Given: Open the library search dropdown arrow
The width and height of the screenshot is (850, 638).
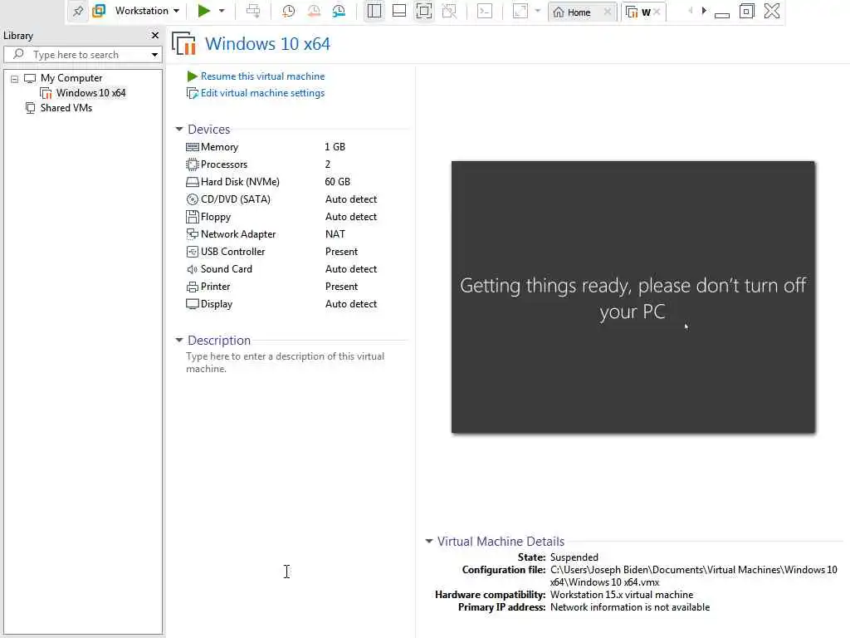Looking at the screenshot, I should coord(154,54).
